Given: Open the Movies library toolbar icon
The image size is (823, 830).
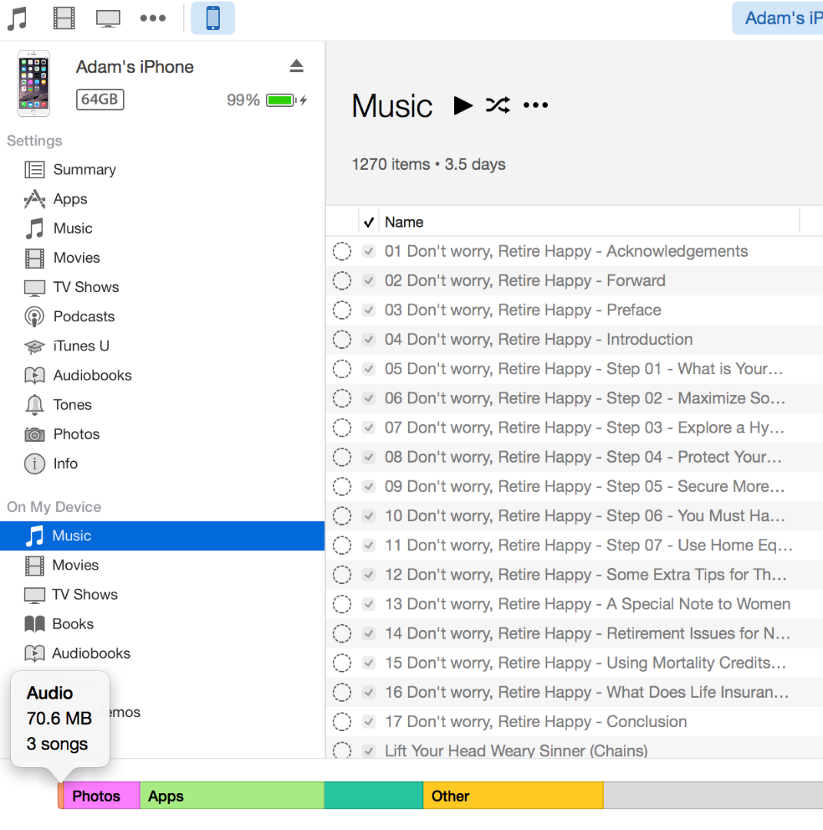Looking at the screenshot, I should [x=64, y=18].
